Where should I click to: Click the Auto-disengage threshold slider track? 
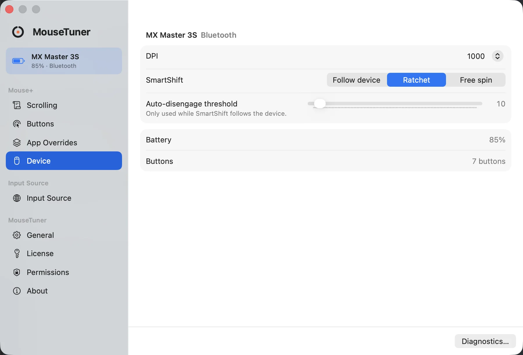(395, 104)
